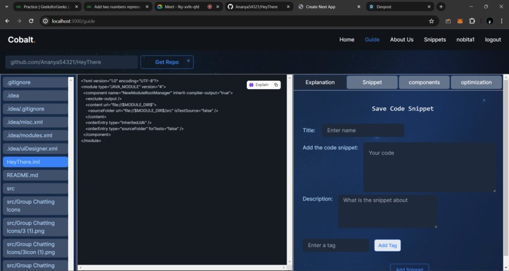The height and width of the screenshot is (271, 509).
Task: Open the browser profile avatar
Action: (x=489, y=21)
